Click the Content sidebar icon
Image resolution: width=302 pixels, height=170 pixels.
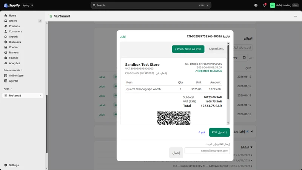[6, 47]
